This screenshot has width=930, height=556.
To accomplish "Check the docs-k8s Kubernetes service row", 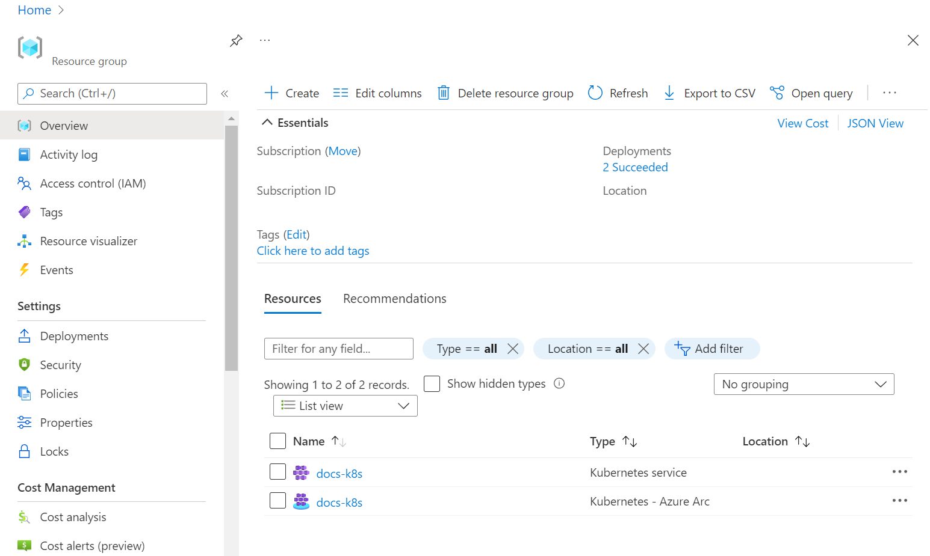I will click(277, 472).
